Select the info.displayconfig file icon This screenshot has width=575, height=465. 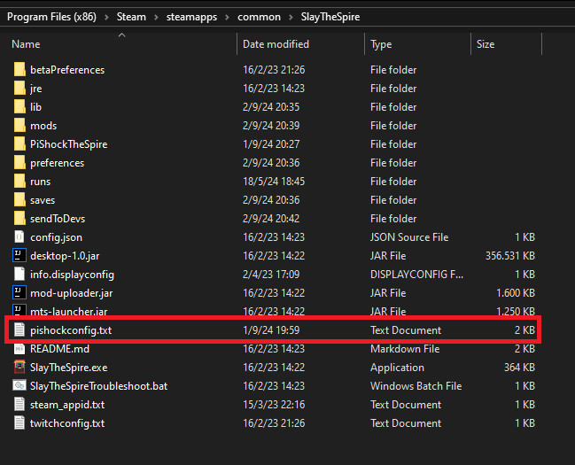pyautogui.click(x=19, y=275)
